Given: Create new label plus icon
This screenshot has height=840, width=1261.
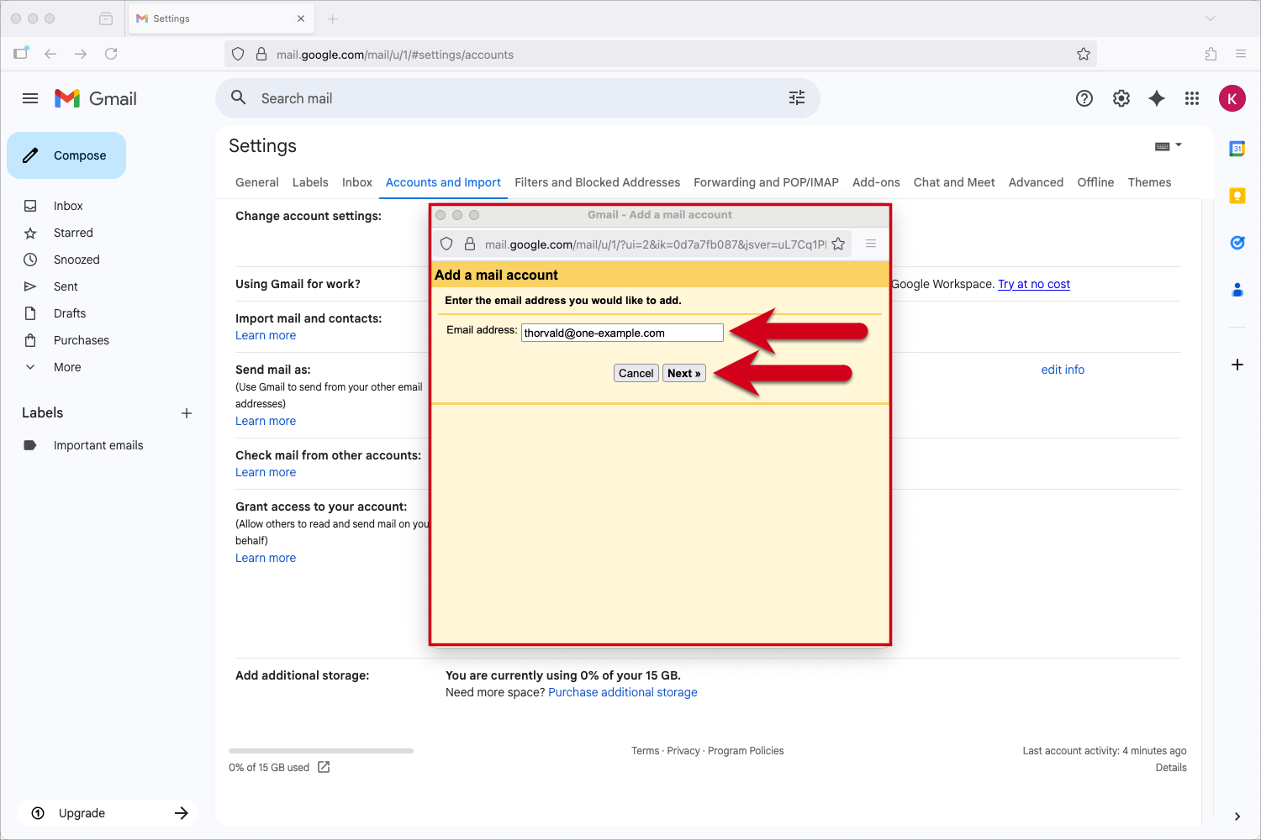Looking at the screenshot, I should tap(187, 413).
